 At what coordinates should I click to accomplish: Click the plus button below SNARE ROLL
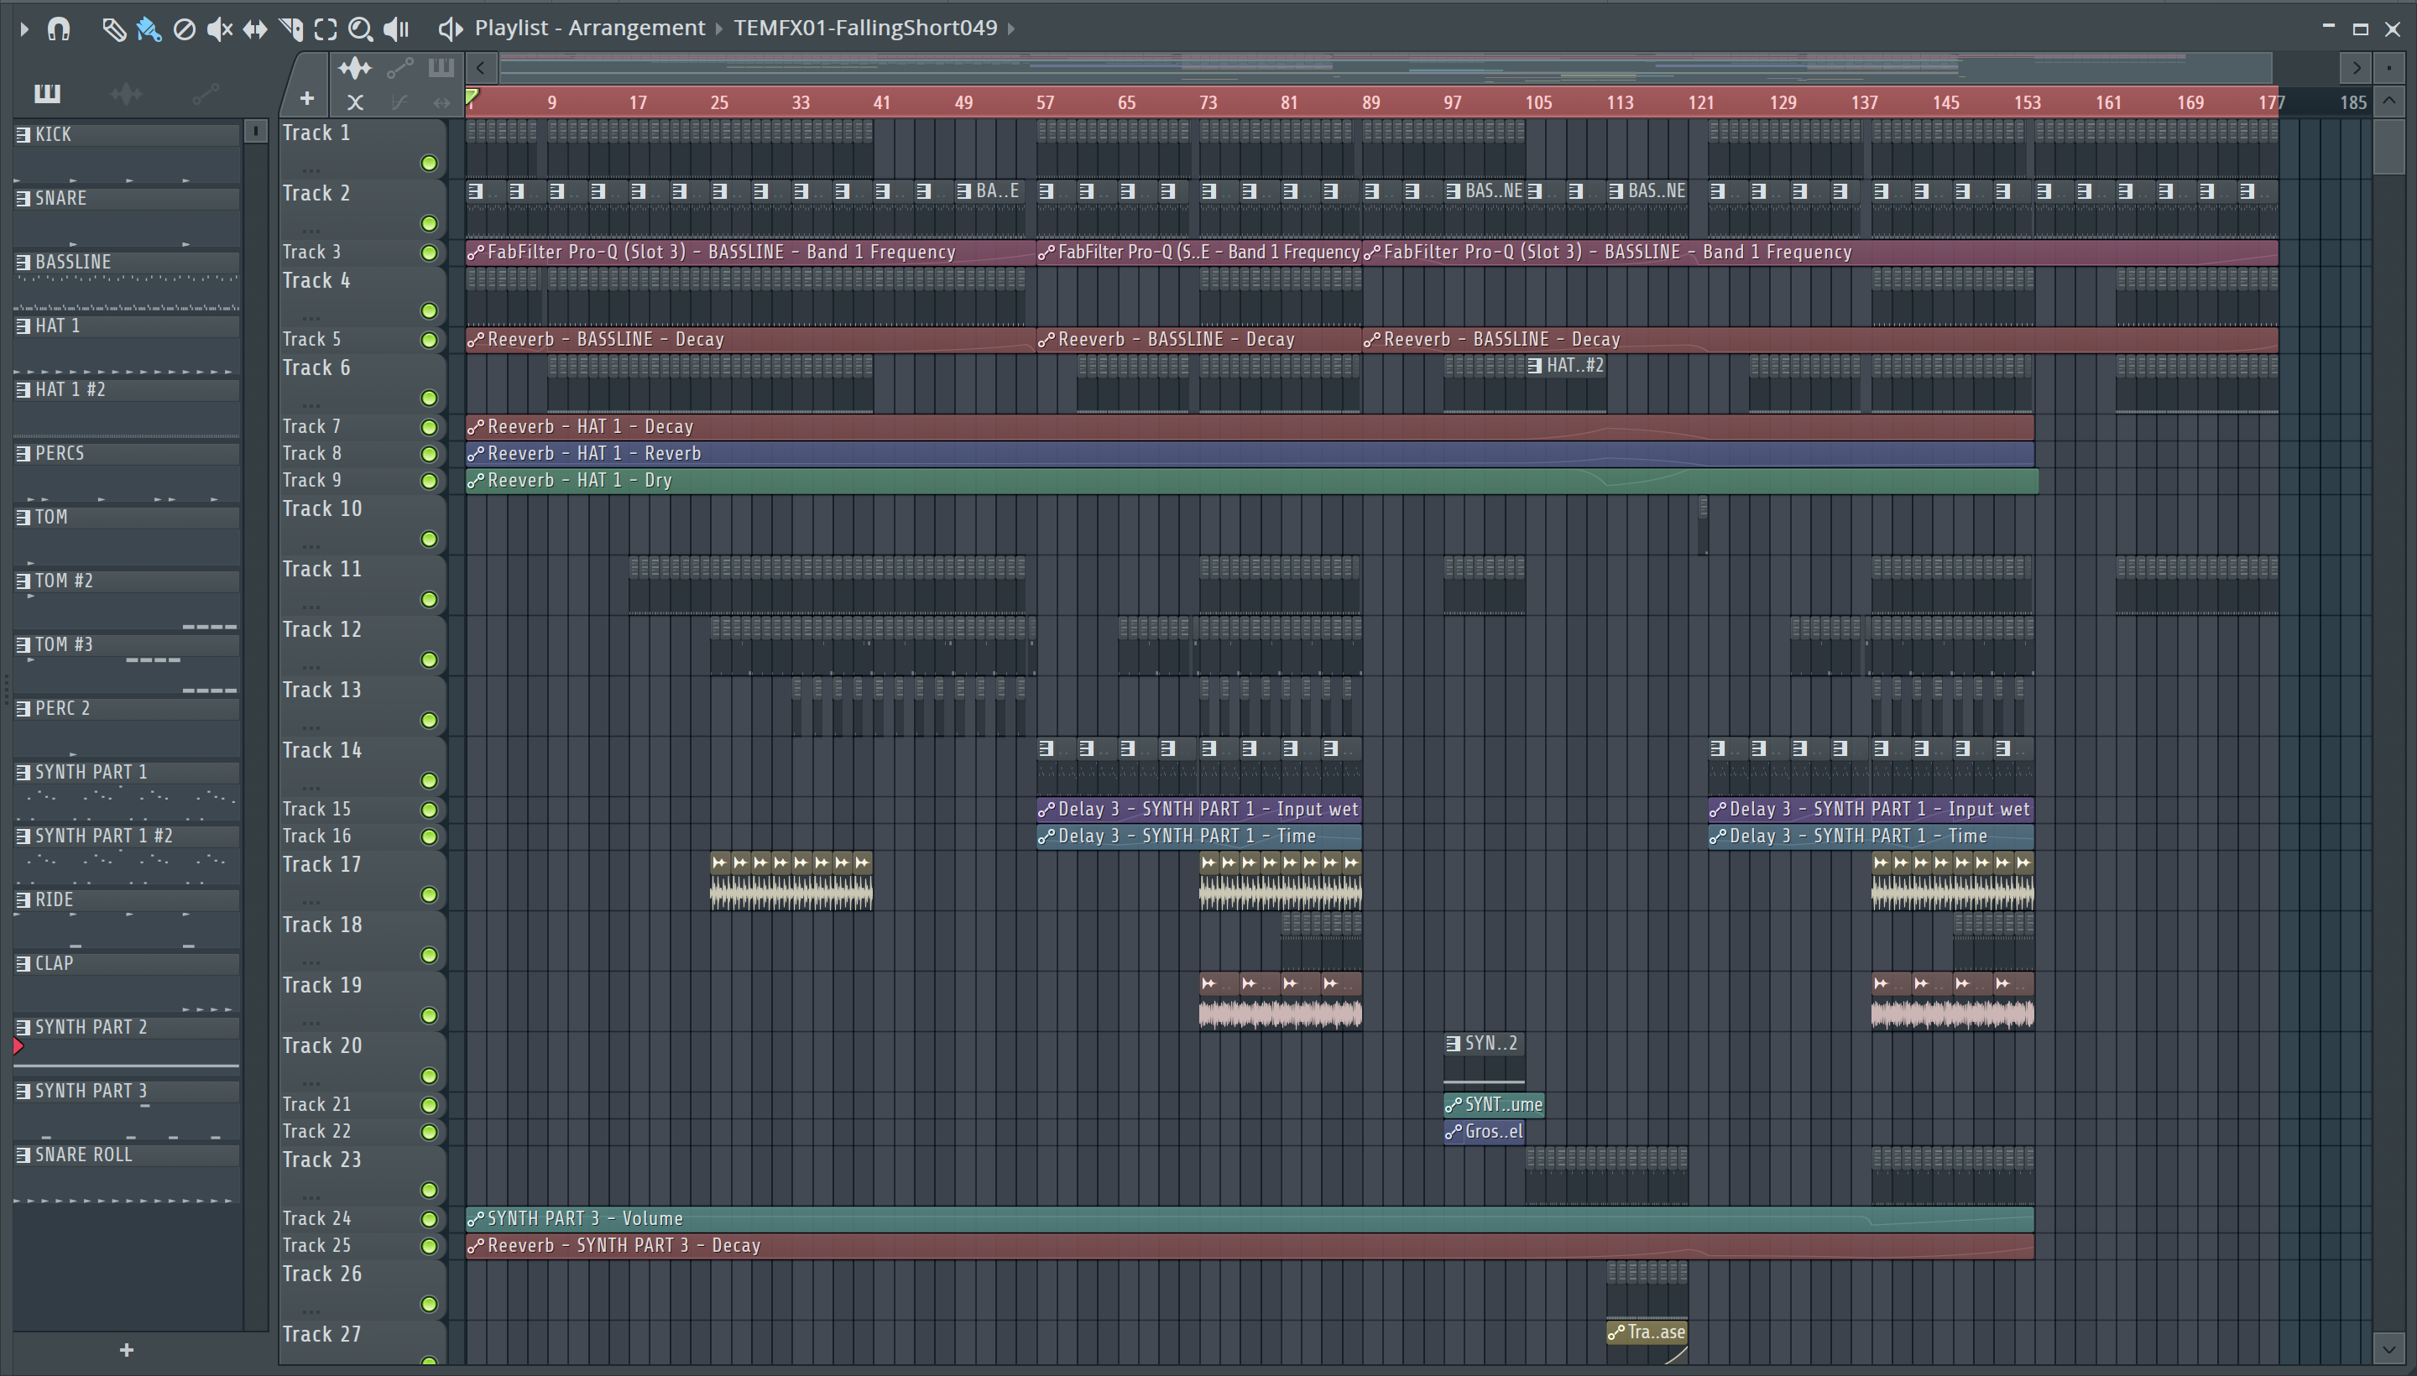[x=127, y=1351]
